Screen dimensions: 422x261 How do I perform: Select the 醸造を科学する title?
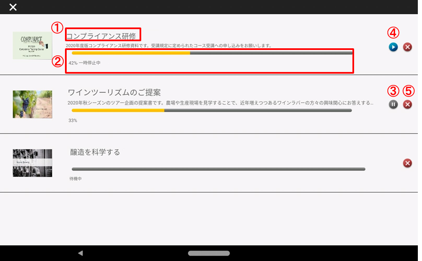point(95,152)
